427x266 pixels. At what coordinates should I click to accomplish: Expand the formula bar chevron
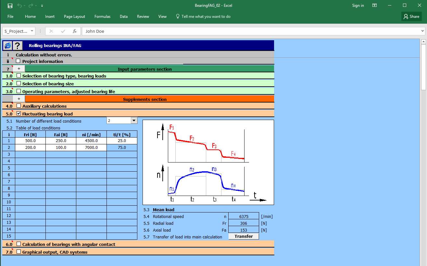tap(422, 31)
